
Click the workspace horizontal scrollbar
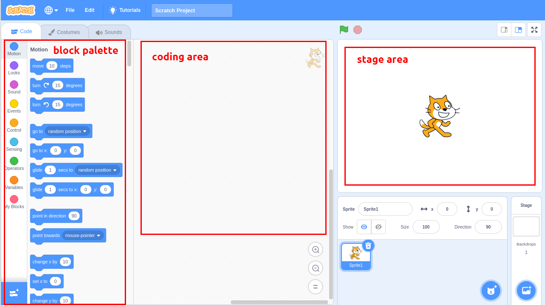(279, 302)
